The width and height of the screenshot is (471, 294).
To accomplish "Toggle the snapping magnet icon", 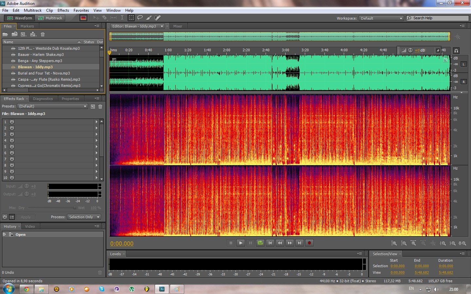I will pos(456,51).
